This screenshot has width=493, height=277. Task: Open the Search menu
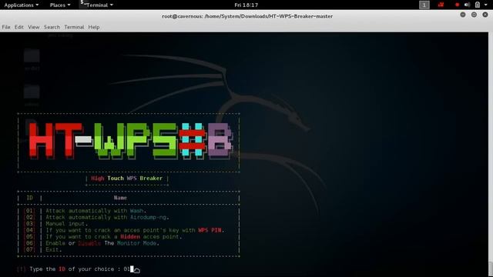pos(52,27)
